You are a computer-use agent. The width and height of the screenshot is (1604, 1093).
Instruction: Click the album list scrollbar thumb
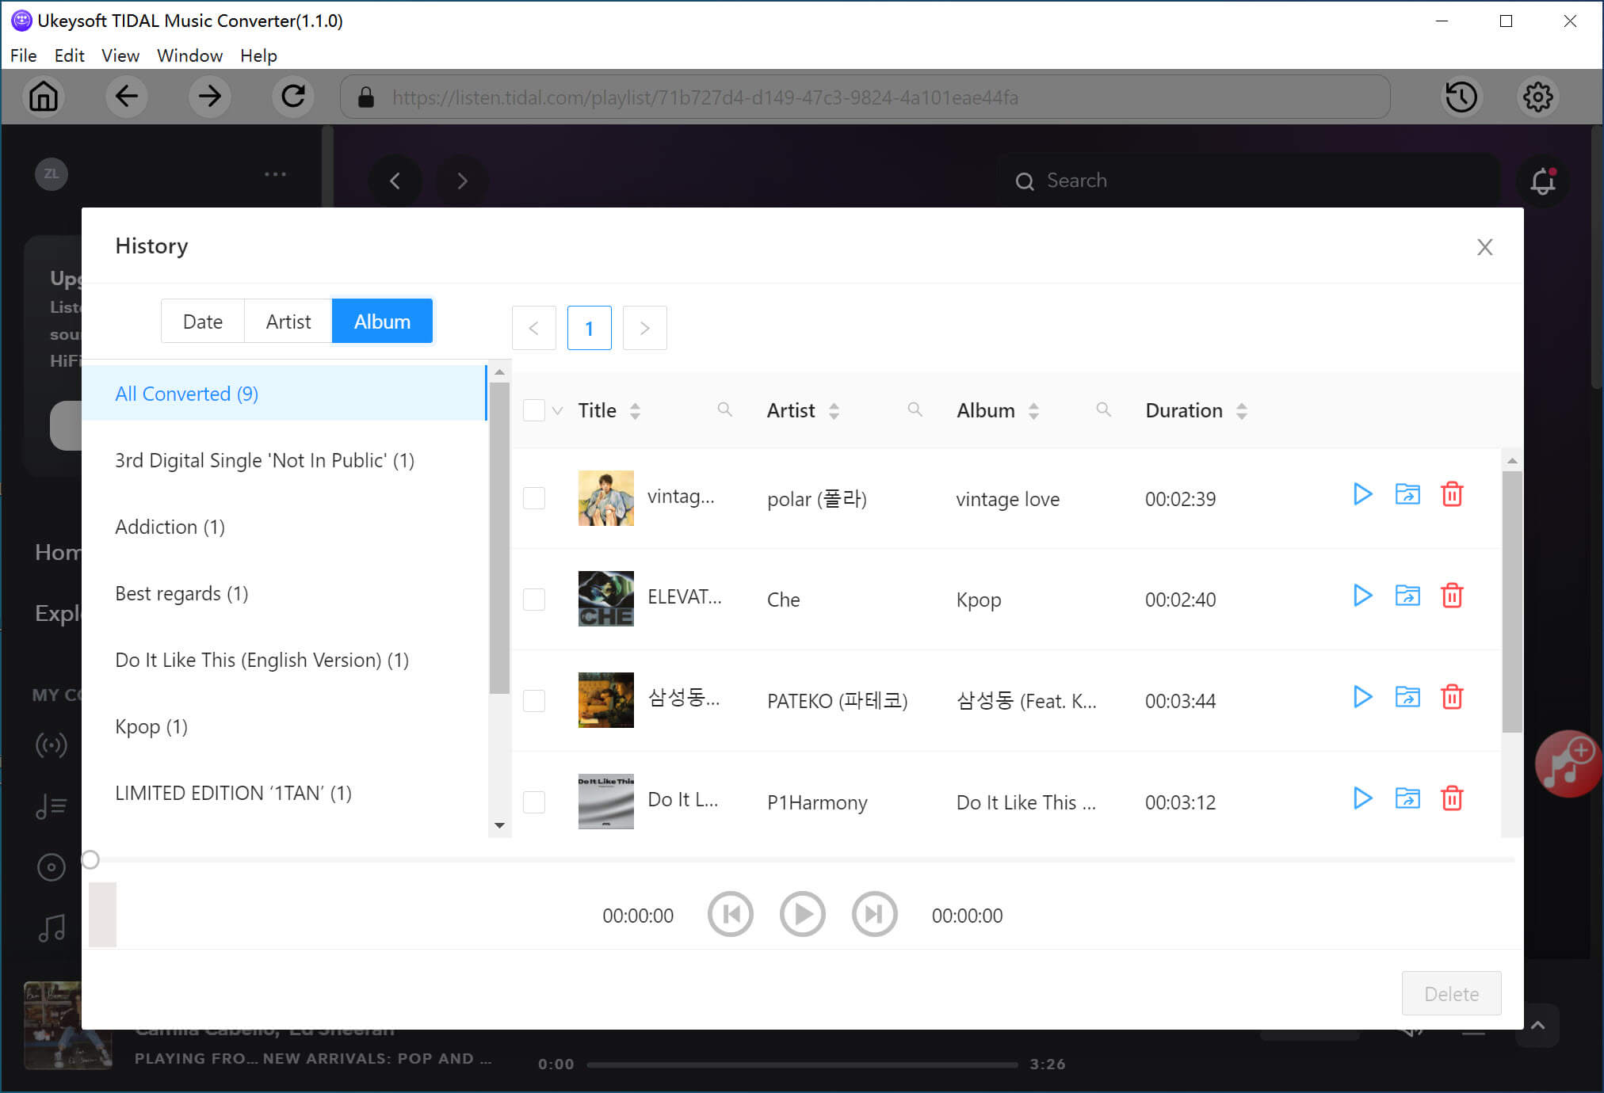pyautogui.click(x=499, y=539)
